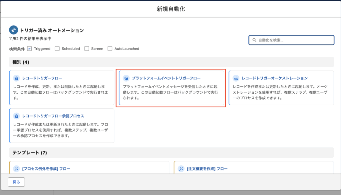
Task: Tick the Screen filter checkbox
Action: [87, 49]
